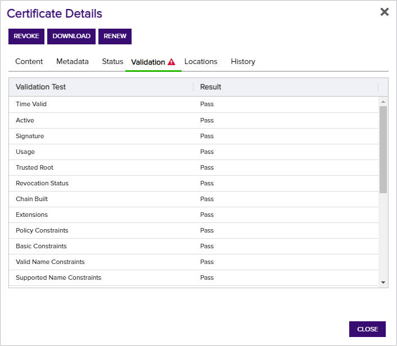This screenshot has height=346, width=397.
Task: Select the Supported Name Constraints row
Action: click(193, 277)
